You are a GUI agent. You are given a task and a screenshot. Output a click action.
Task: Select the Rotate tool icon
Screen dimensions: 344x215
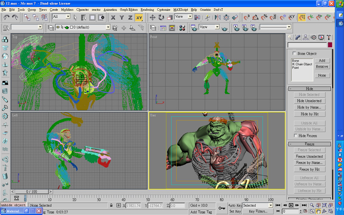pyautogui.click(x=161, y=17)
